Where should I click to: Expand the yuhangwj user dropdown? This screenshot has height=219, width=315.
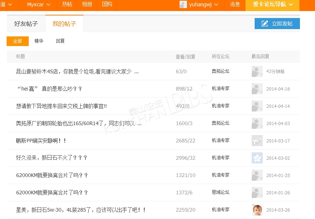[x=203, y=4]
